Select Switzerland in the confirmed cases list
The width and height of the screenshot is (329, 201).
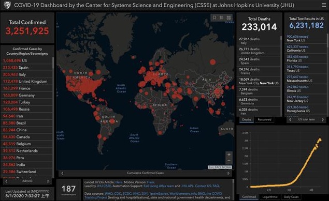26,172
